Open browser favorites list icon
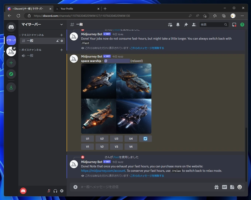 point(215,15)
